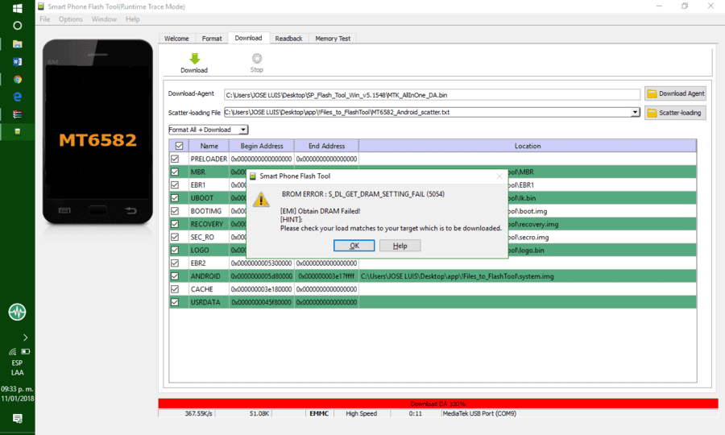Click the Download-Agent path field
The image size is (725, 435).
click(432, 95)
